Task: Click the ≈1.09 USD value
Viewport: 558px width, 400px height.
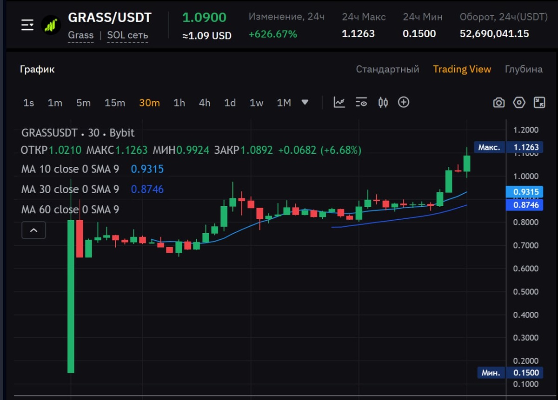Action: 207,36
